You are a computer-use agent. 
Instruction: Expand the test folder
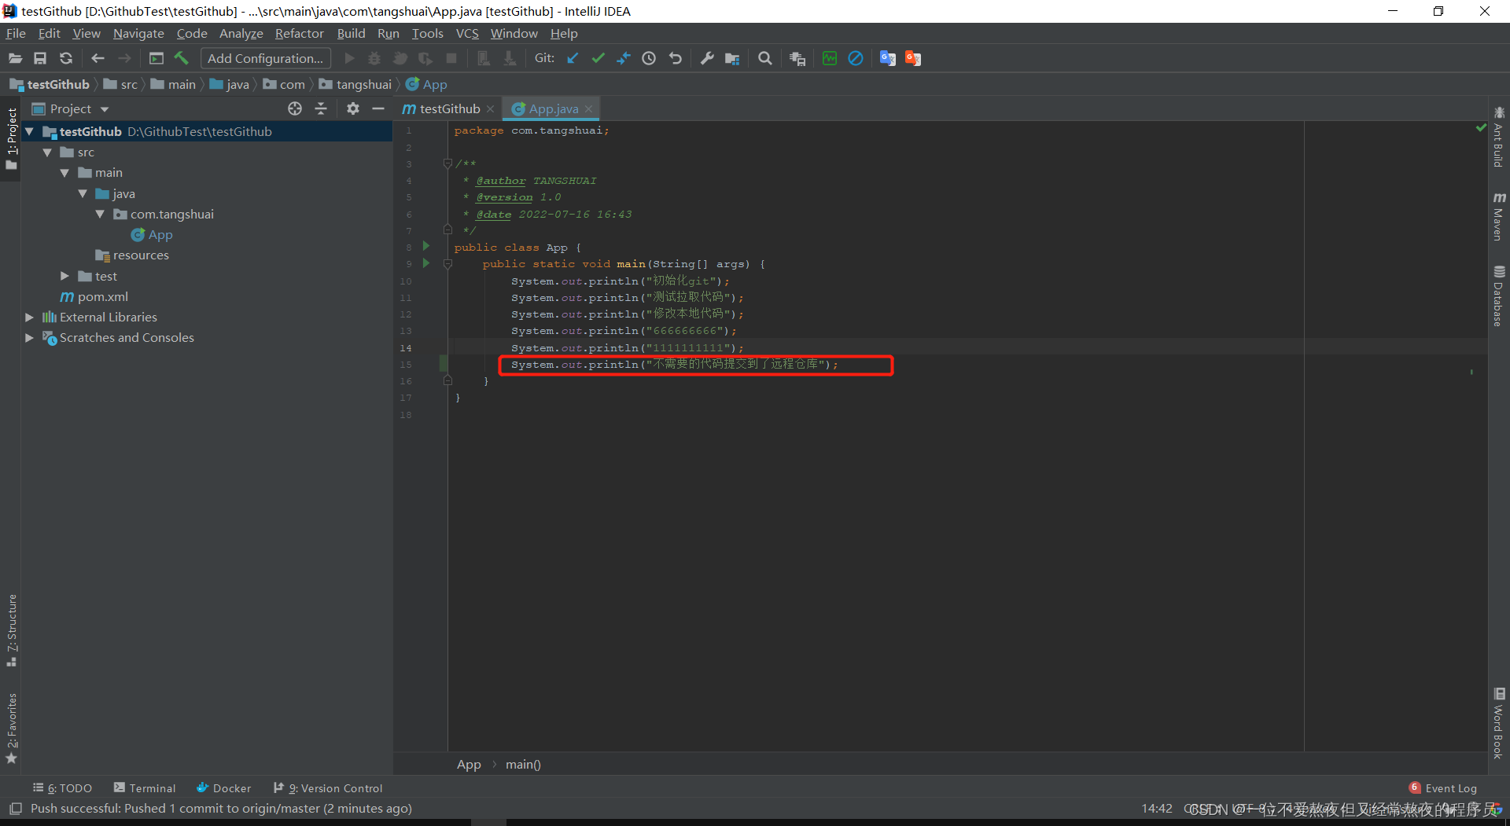pos(64,276)
